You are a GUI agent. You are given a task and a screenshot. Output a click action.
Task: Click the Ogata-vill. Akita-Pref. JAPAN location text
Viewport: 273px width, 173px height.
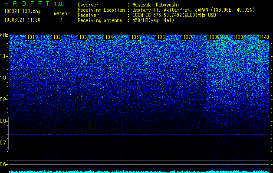(x=171, y=10)
